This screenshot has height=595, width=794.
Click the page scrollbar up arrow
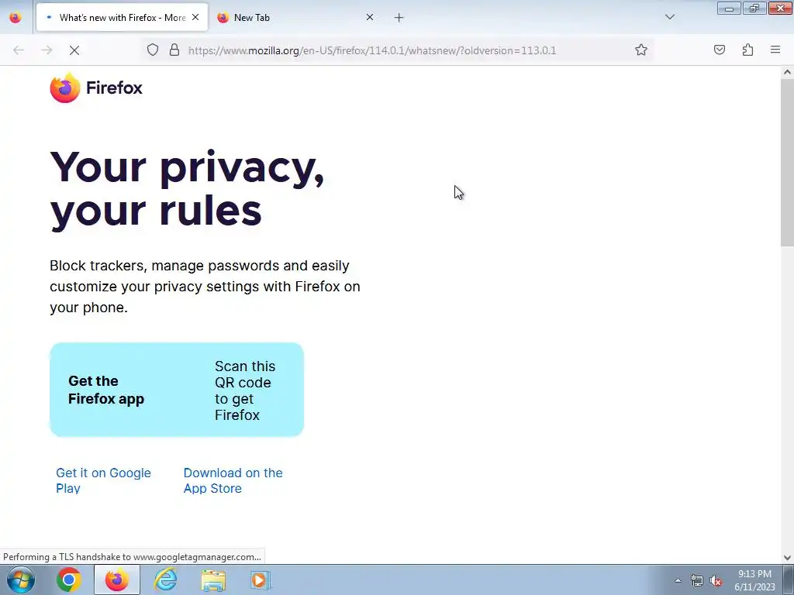[x=787, y=72]
